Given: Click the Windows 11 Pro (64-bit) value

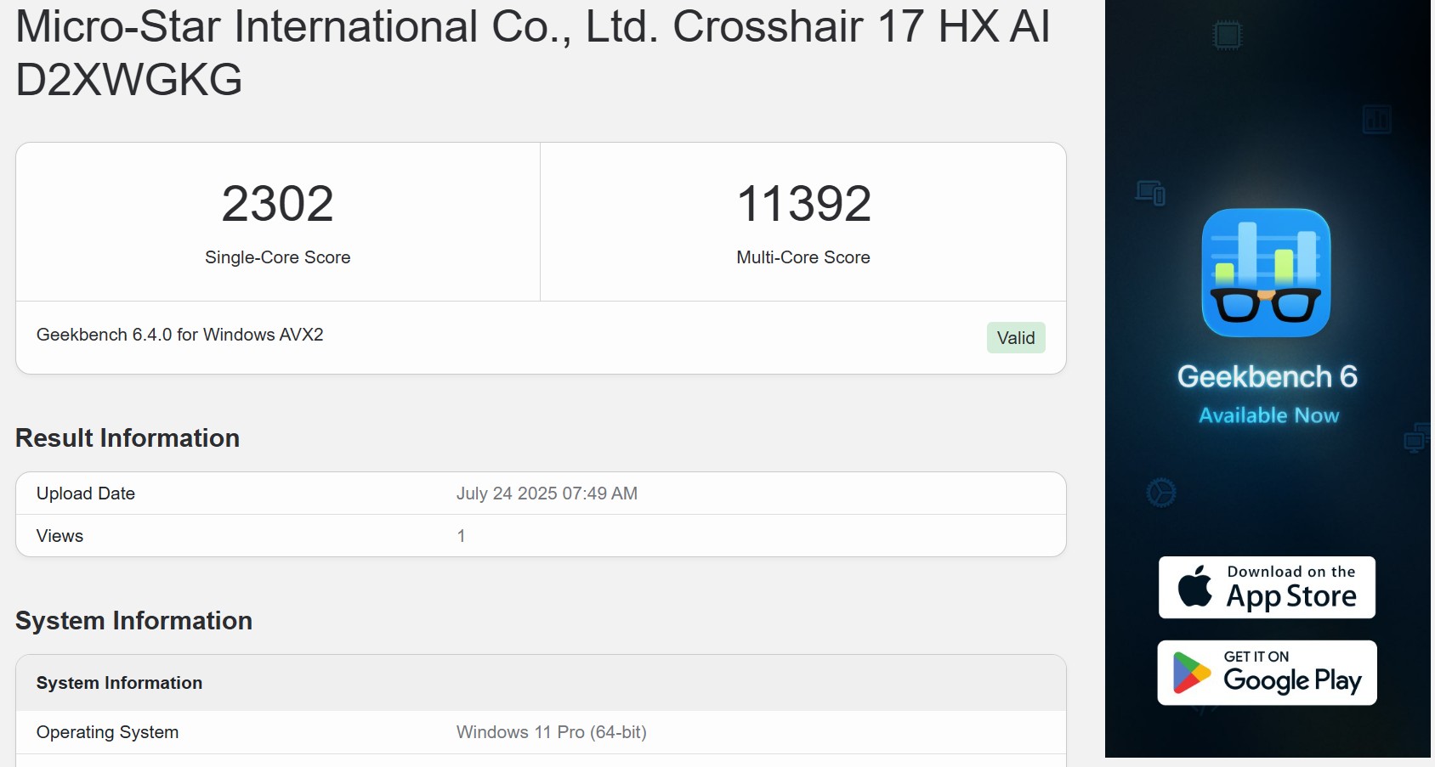Looking at the screenshot, I should pos(551,732).
